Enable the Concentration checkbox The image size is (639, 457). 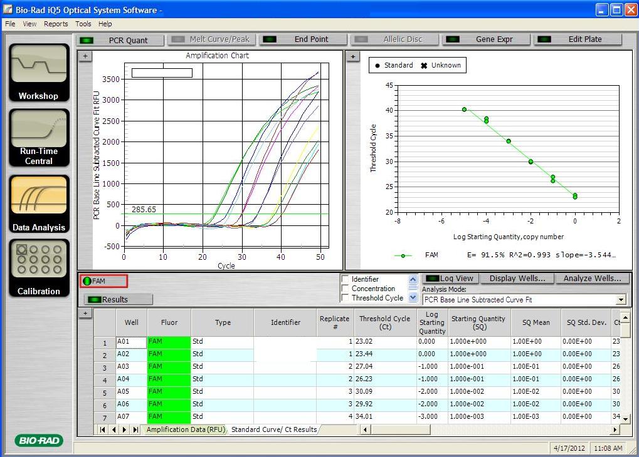pos(345,289)
